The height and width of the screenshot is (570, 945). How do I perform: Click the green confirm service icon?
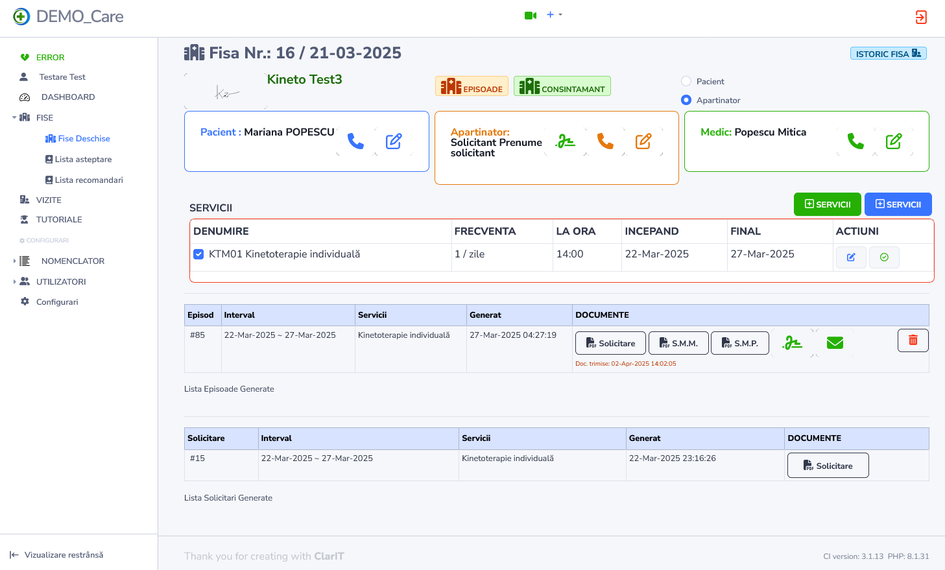coord(883,257)
